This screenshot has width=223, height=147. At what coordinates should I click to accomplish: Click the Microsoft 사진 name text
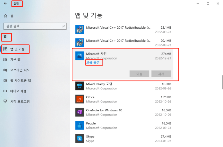click(x=96, y=54)
